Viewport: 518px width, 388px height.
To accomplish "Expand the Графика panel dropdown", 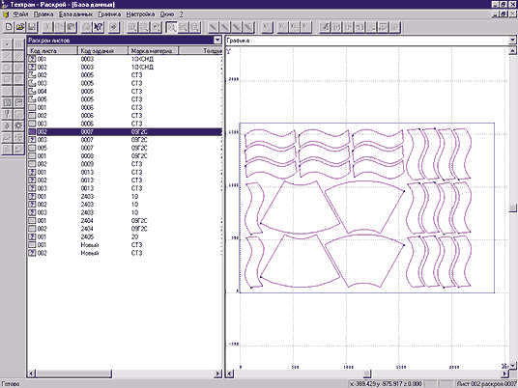I will (512, 41).
